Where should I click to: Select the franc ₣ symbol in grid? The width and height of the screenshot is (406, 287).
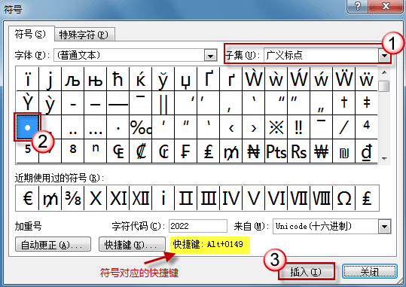pos(185,151)
